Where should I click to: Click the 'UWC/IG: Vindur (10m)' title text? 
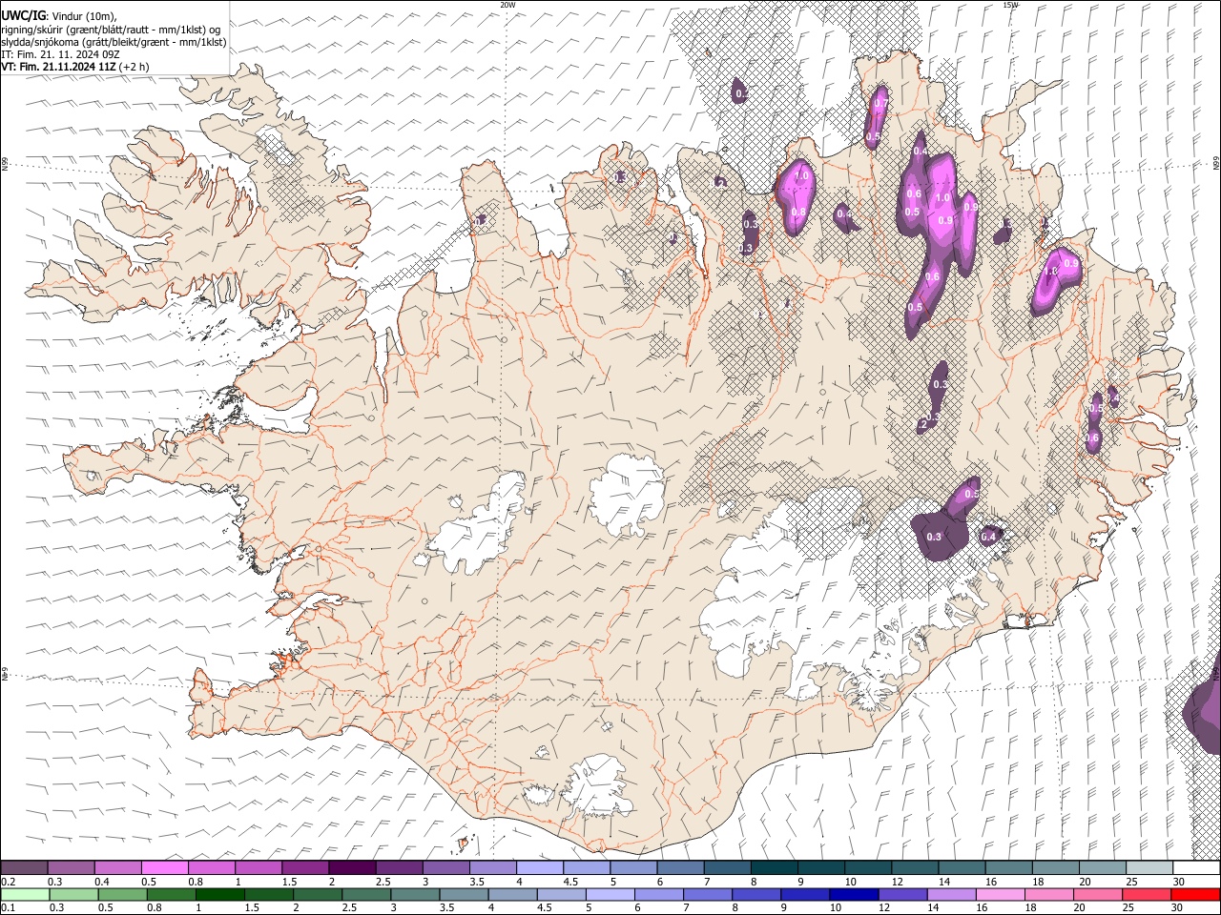click(x=58, y=15)
